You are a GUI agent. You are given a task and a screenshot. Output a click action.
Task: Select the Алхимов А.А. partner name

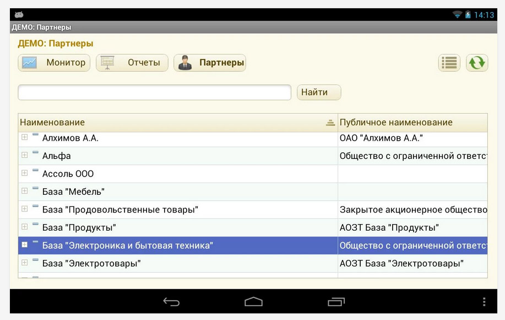coord(70,138)
